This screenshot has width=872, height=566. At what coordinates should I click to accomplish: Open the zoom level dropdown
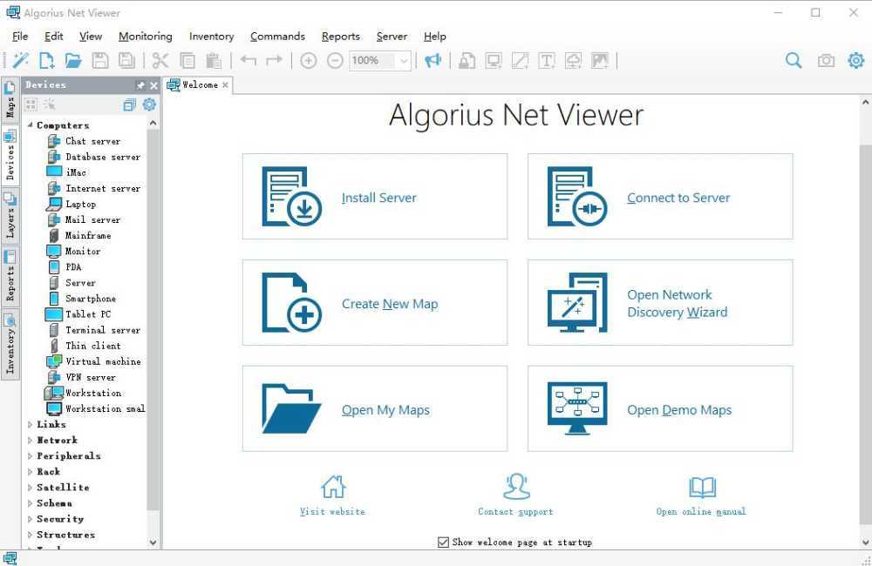pyautogui.click(x=404, y=61)
